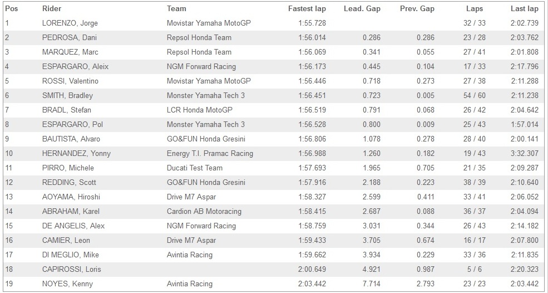Image resolution: width=548 pixels, height=293 pixels.
Task: Click the Team column header
Action: tap(176, 8)
